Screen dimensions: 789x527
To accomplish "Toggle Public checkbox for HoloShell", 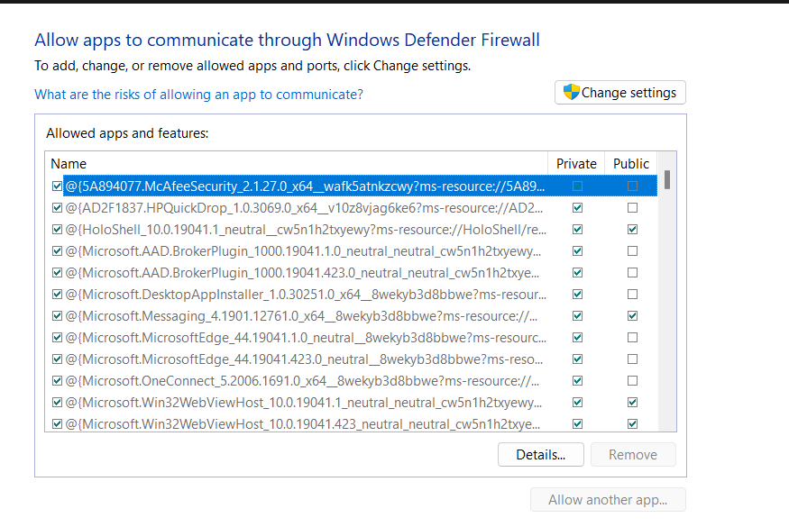I will point(632,230).
